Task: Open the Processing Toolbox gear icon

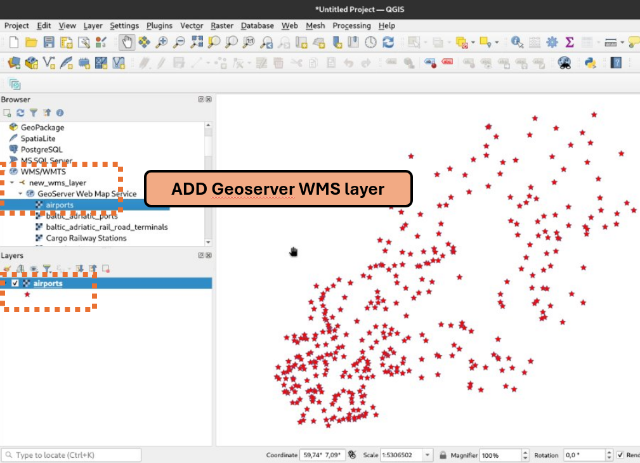Action: pyautogui.click(x=552, y=42)
